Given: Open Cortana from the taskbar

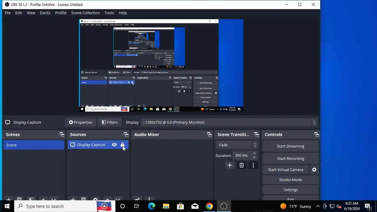Looking at the screenshot, I should (x=123, y=206).
